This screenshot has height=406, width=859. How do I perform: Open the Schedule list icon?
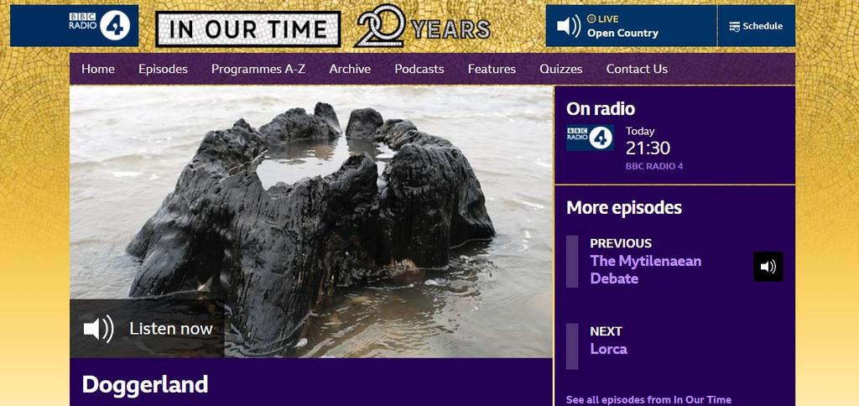(x=735, y=26)
